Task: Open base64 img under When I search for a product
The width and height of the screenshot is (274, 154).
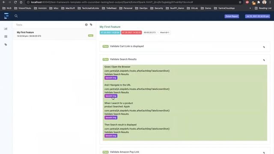Action: 111,118
